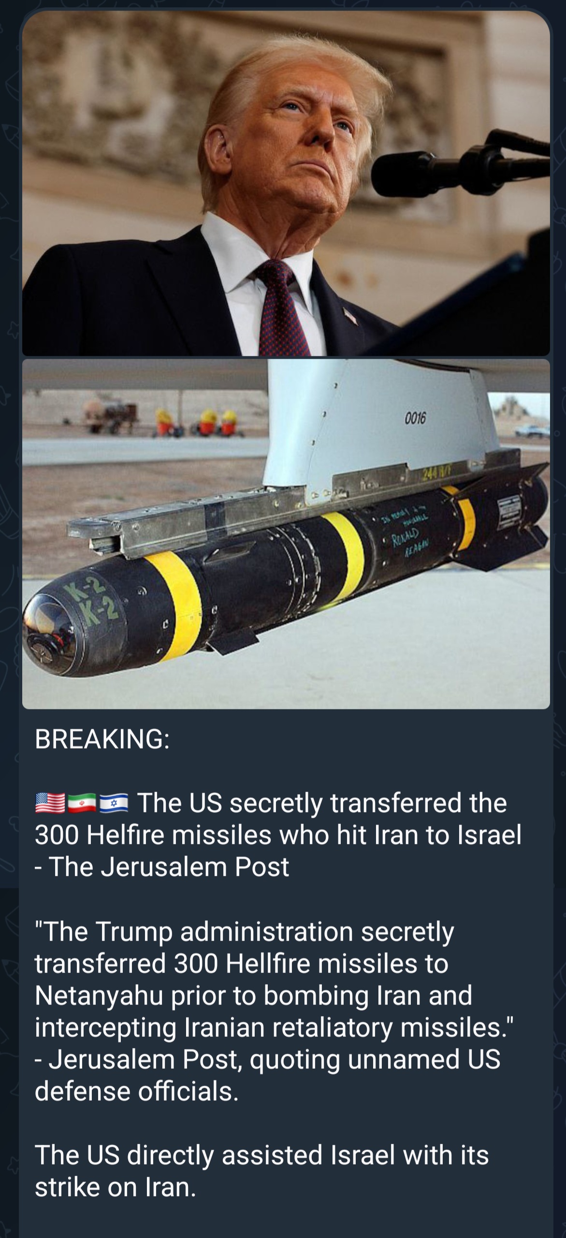Image resolution: width=566 pixels, height=1238 pixels.
Task: Tap the US flag emoji
Action: click(50, 804)
